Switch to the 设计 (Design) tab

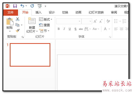tap(52, 12)
